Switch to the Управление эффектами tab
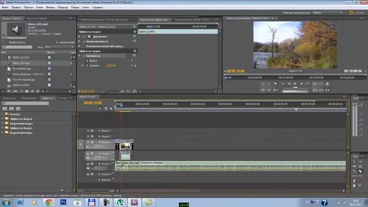 pyautogui.click(x=154, y=20)
